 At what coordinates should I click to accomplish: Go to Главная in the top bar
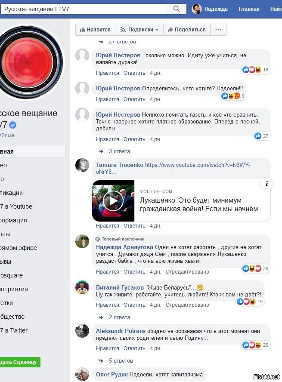click(x=249, y=9)
